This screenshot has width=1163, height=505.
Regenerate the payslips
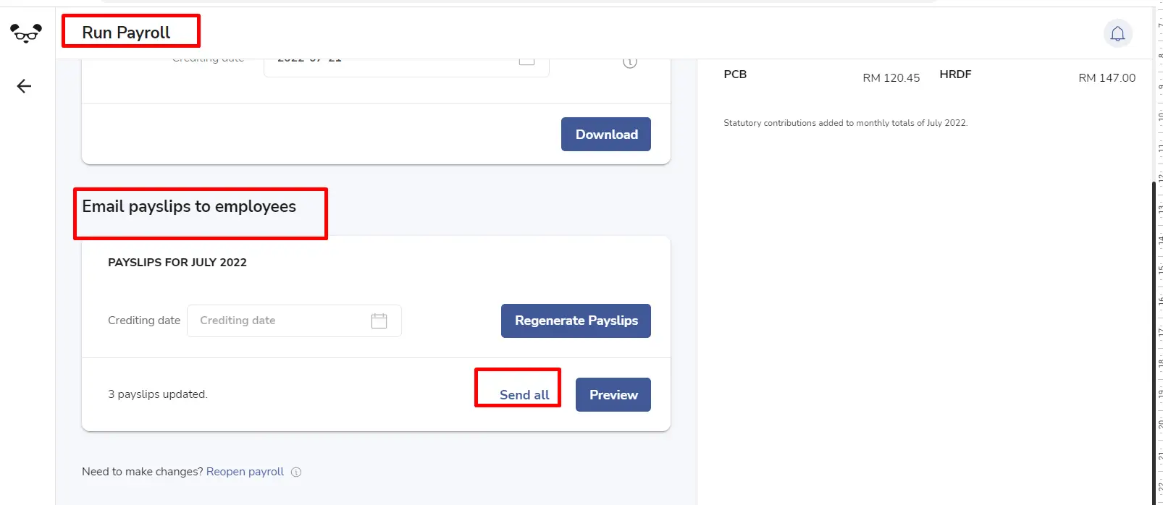tap(576, 321)
